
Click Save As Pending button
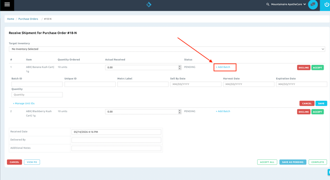tap(293, 162)
